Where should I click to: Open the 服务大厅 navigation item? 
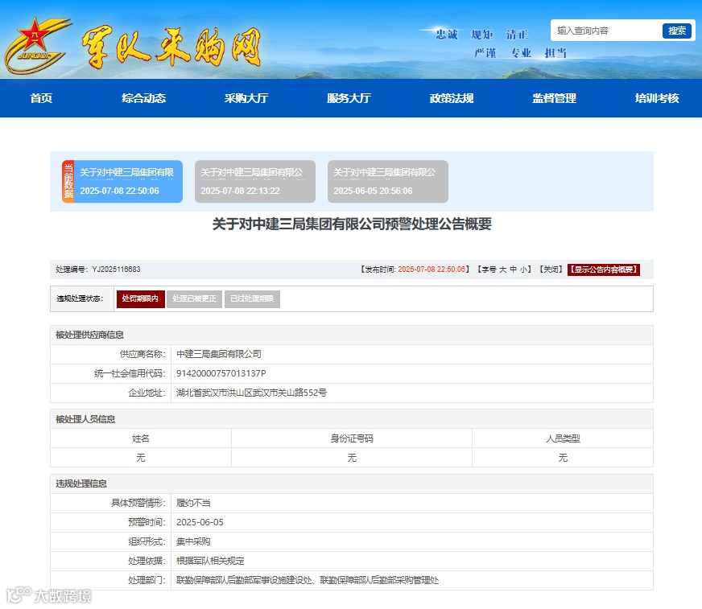click(349, 98)
